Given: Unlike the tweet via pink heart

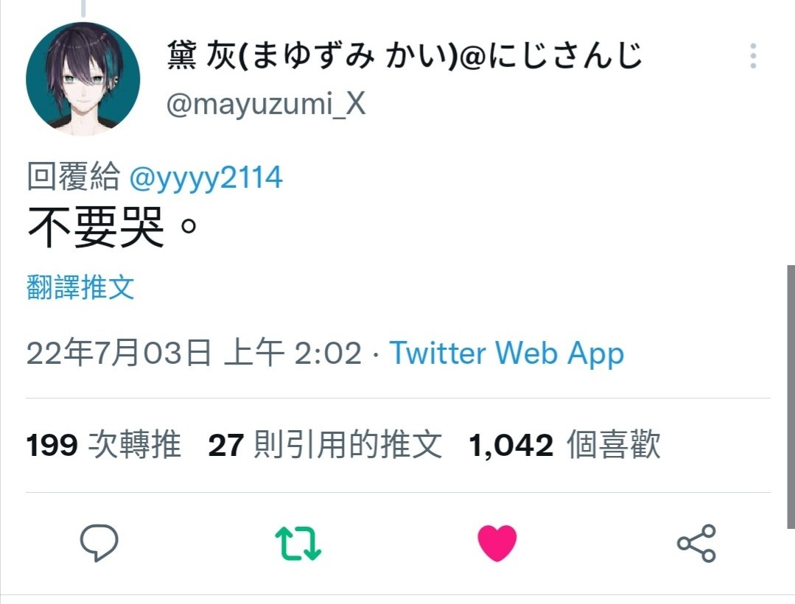Looking at the screenshot, I should [497, 543].
